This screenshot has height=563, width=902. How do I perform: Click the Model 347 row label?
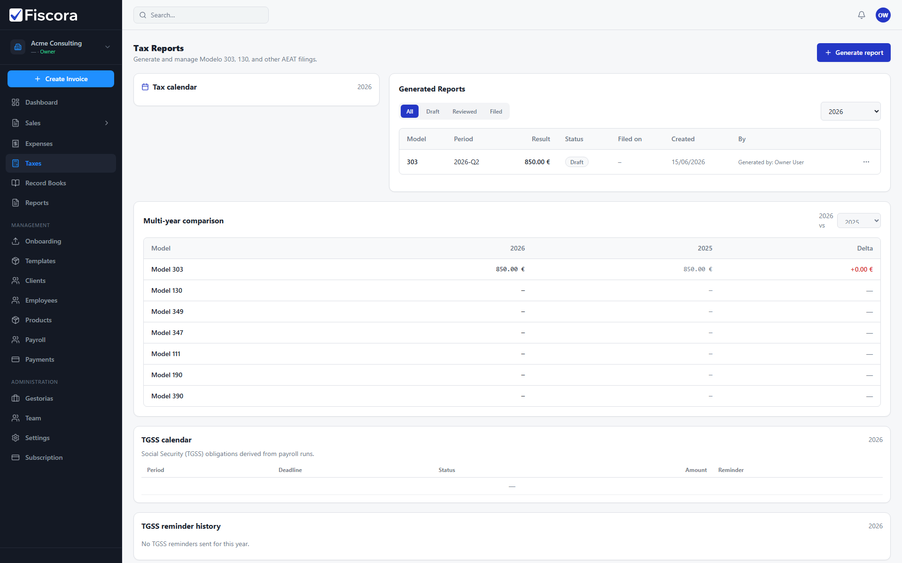167,333
